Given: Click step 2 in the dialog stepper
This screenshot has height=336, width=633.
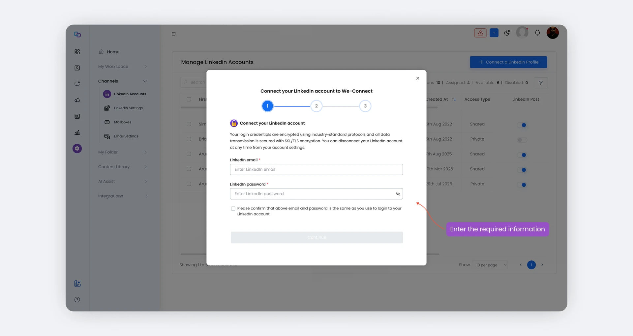Looking at the screenshot, I should point(316,106).
